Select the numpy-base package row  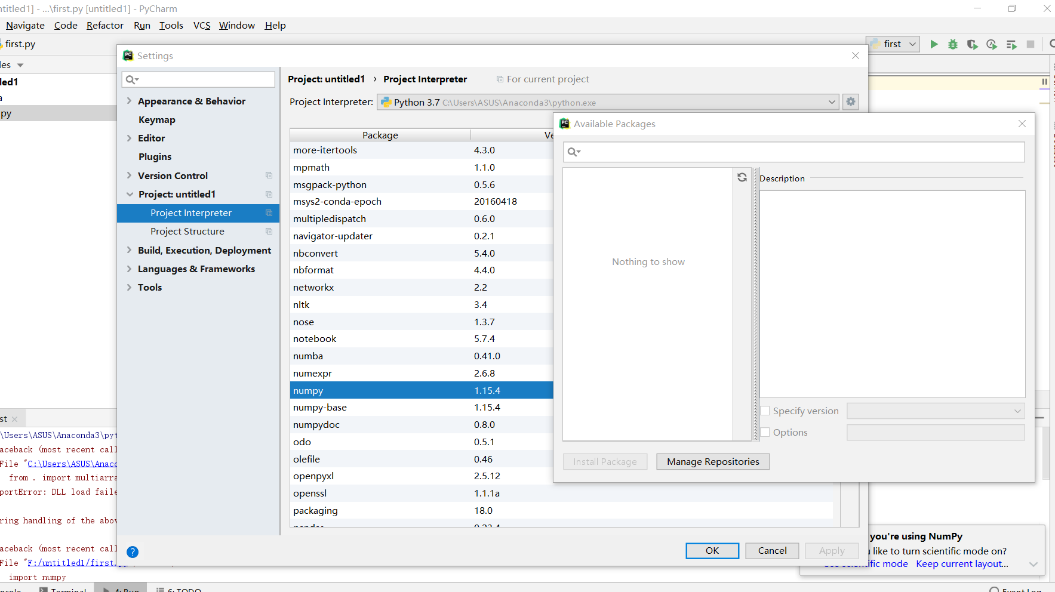[x=422, y=407]
